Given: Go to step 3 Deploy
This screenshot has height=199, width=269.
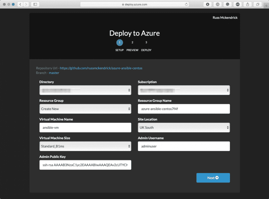Looking at the screenshot, I should [x=146, y=43].
